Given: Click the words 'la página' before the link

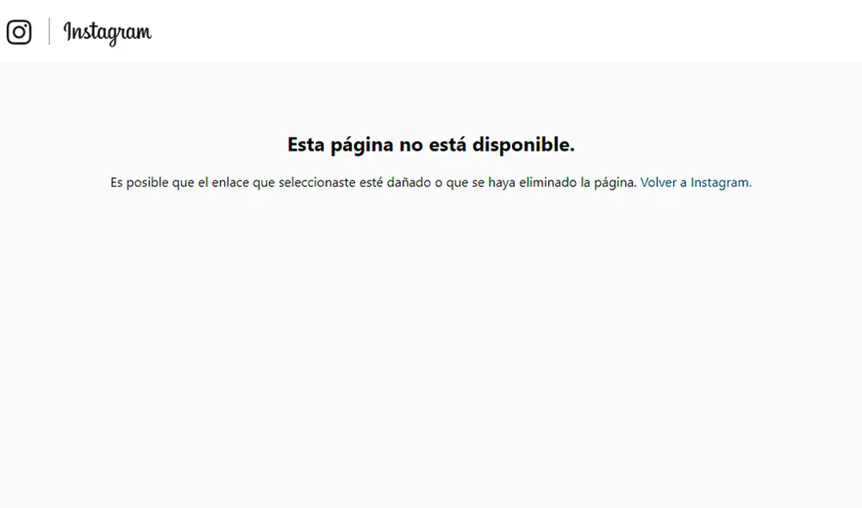Looking at the screenshot, I should (x=609, y=183).
